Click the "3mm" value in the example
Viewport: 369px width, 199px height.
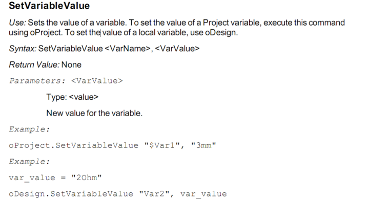tap(203, 145)
